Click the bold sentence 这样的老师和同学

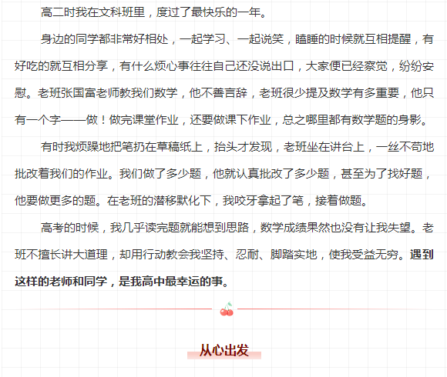61,281
